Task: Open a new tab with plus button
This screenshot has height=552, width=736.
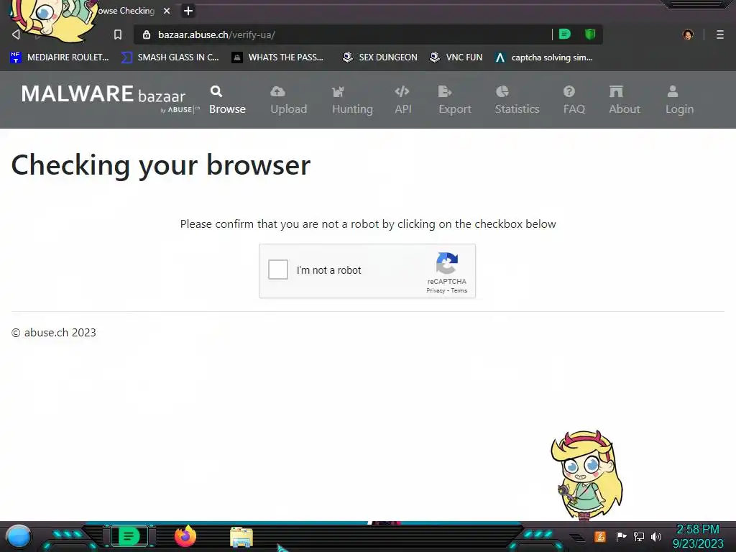Action: coord(188,11)
